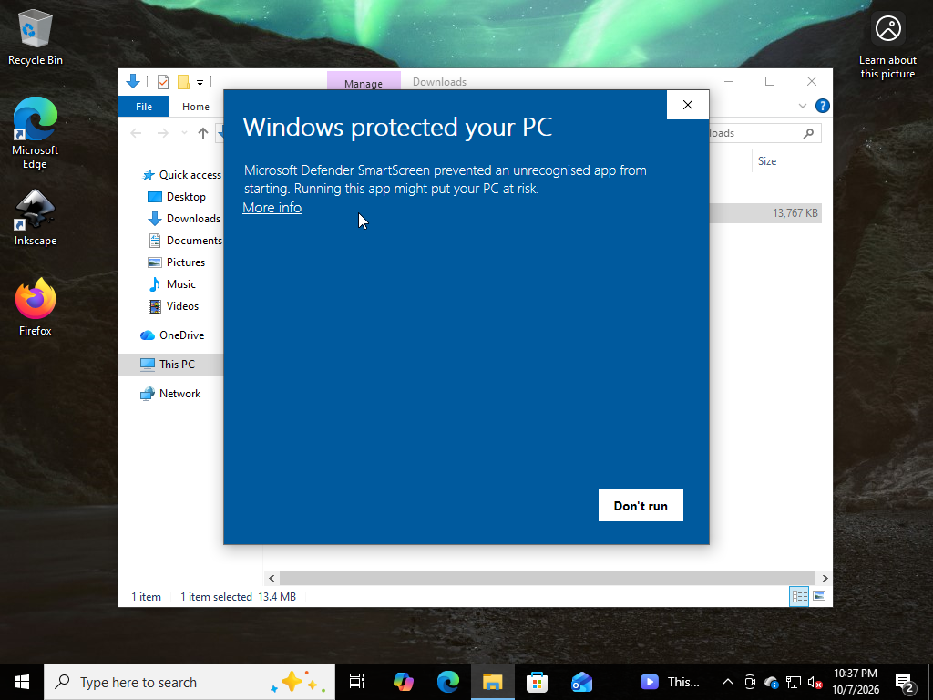Select Firefox desktop shortcut
933x700 pixels.
36,307
